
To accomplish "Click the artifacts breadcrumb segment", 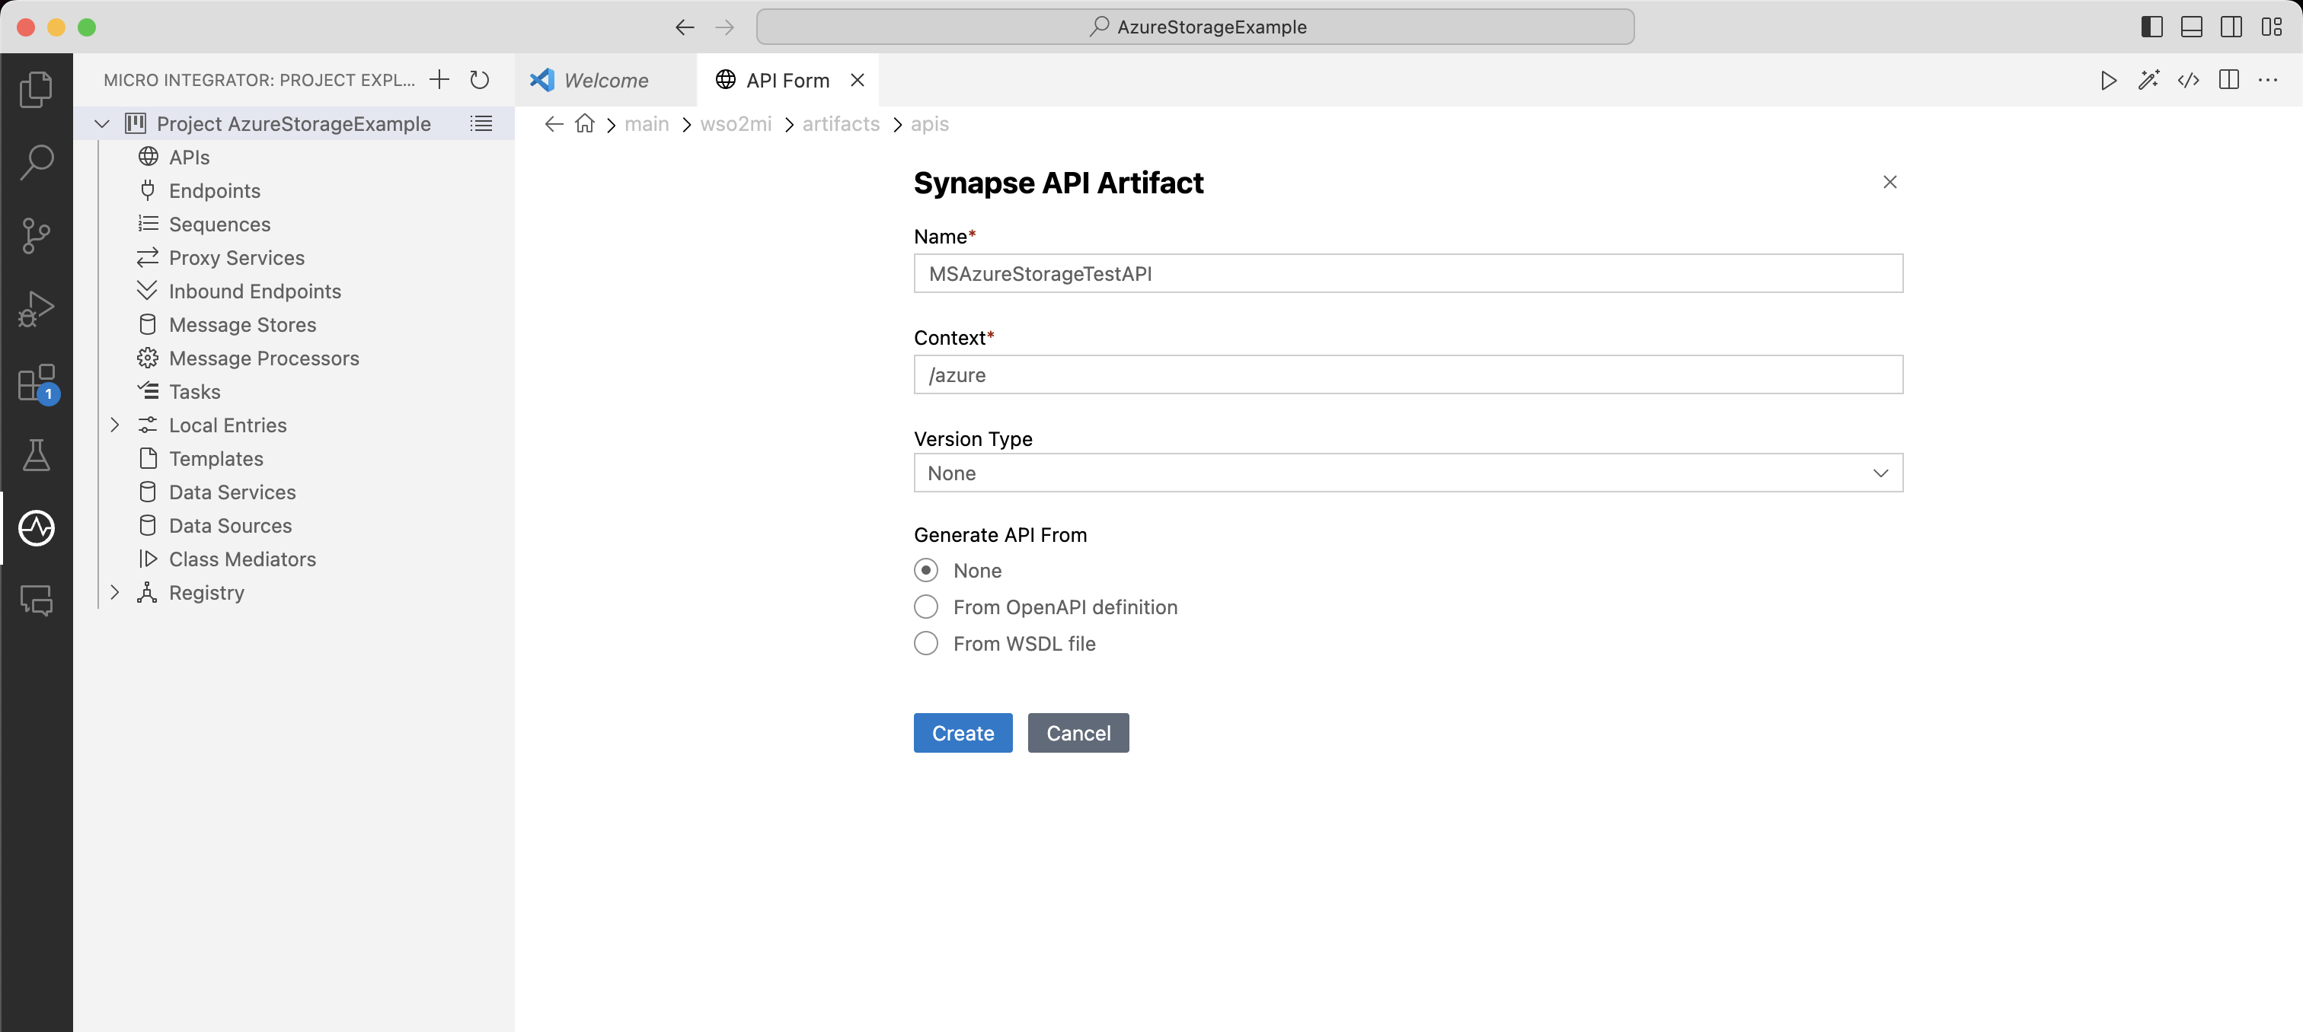I will (842, 123).
